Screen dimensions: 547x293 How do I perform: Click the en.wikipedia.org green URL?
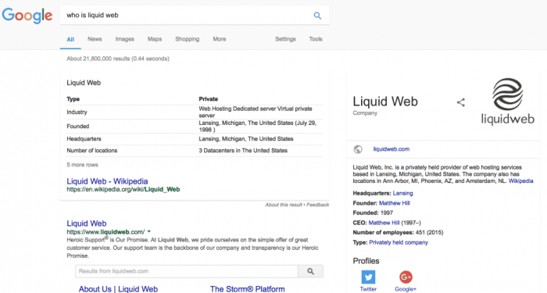point(123,190)
